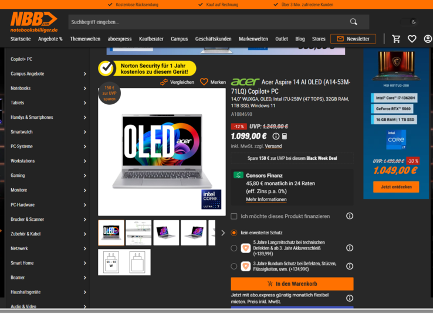
Task: Show next product thumbnails arrow
Action: [x=223, y=233]
